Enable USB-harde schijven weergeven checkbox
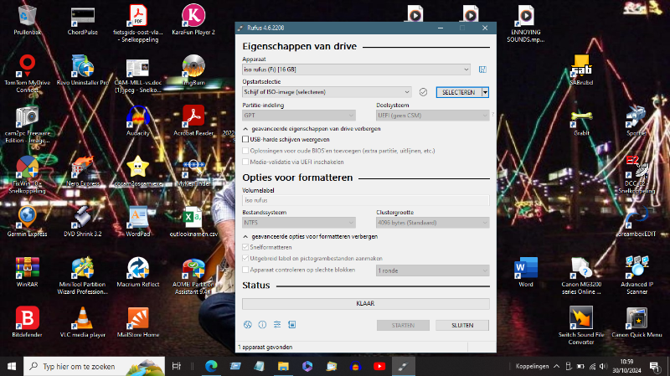The height and width of the screenshot is (376, 670). pyautogui.click(x=245, y=139)
